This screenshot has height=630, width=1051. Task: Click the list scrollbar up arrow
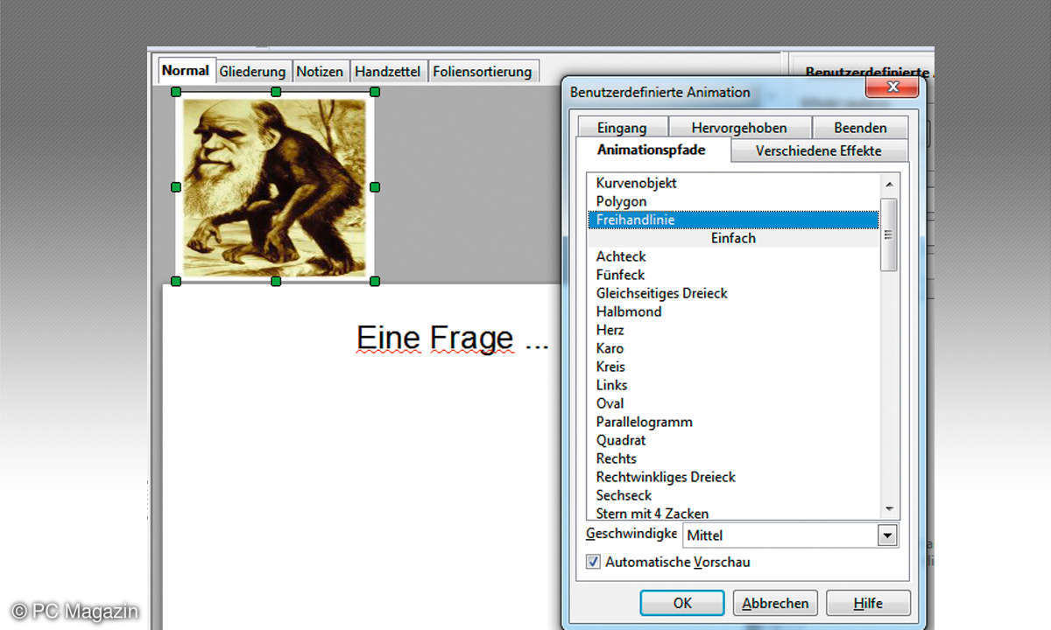click(889, 184)
